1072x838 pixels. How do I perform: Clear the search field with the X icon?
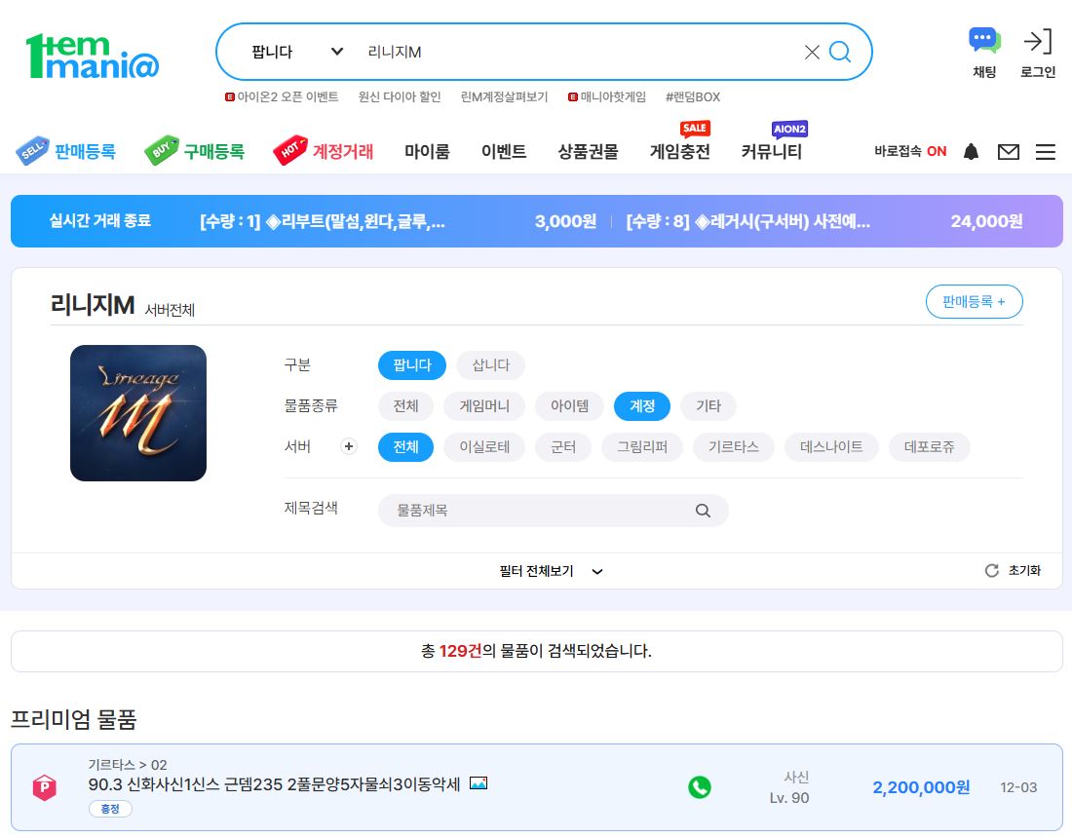click(812, 52)
